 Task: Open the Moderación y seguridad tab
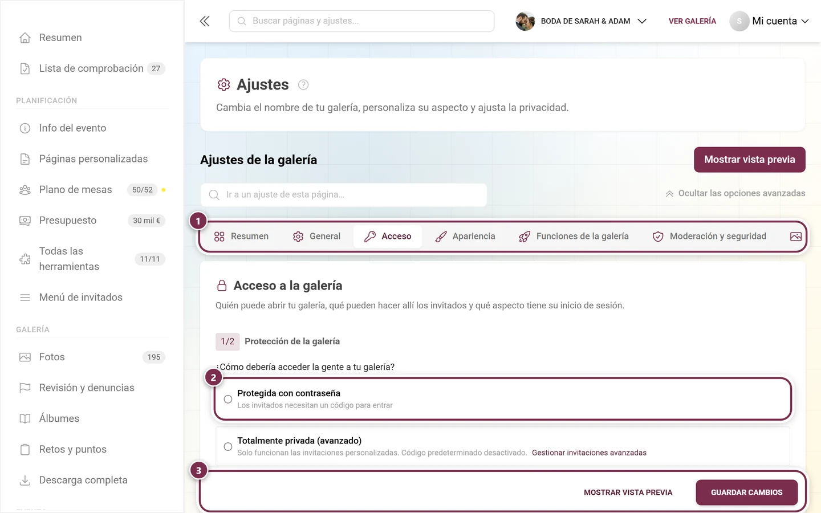point(709,237)
